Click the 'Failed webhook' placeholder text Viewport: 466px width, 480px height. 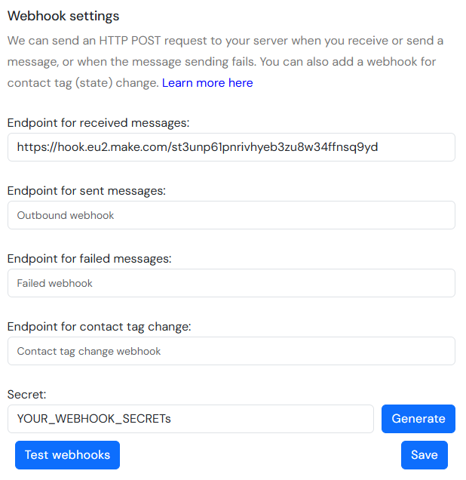55,283
